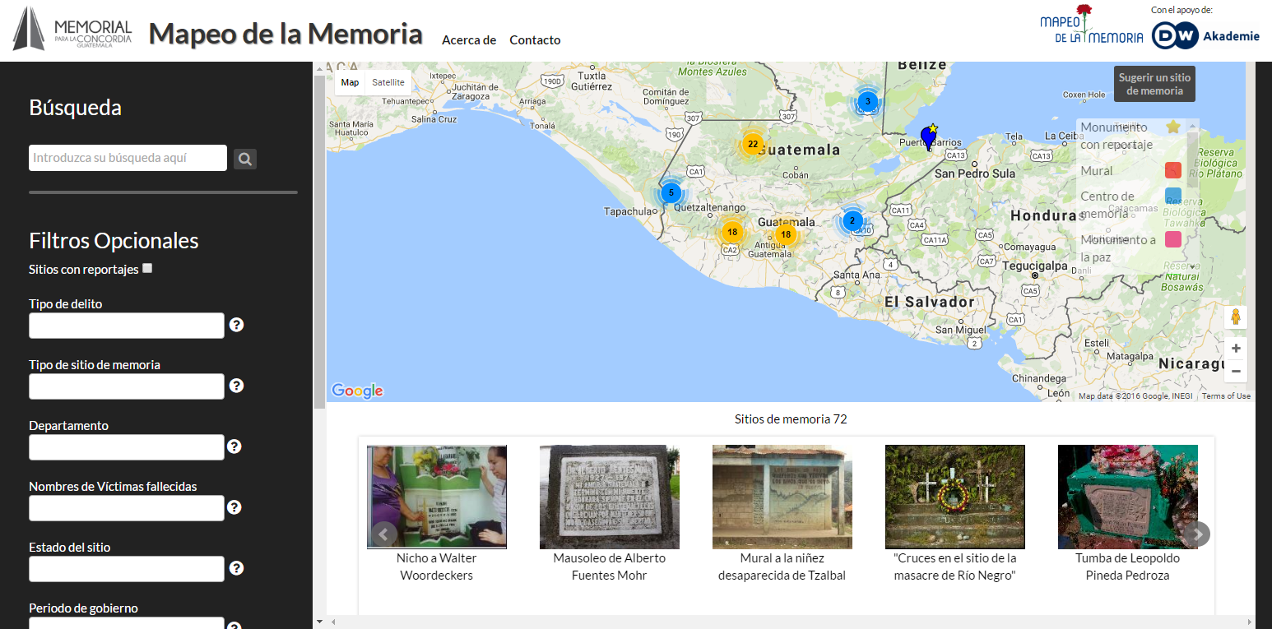Open the cluster 18 near Quetzaltenango
Viewport: 1272px width, 629px height.
732,232
